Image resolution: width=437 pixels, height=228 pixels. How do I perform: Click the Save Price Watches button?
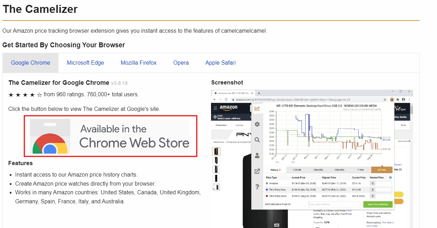(378, 204)
